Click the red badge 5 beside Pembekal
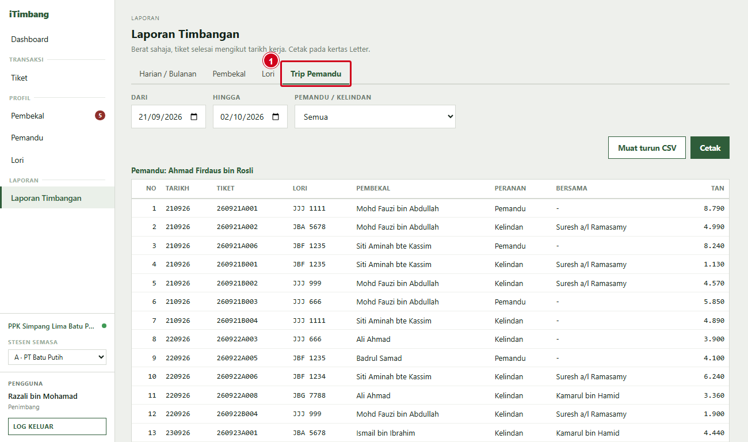748x442 pixels. click(x=100, y=116)
